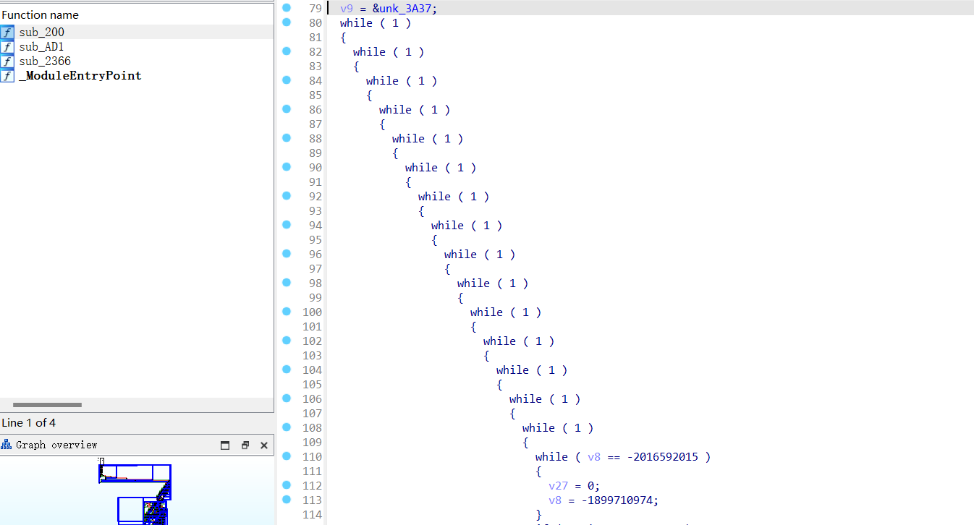Toggle breakpoint dot on line 102
Image resolution: width=974 pixels, height=525 pixels.
pos(287,341)
